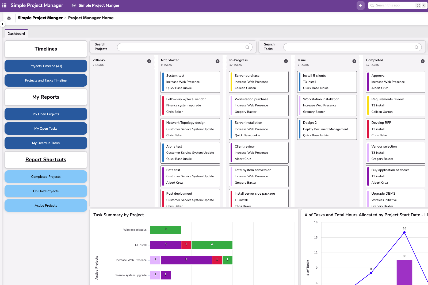Viewport: 428px width, 285px height.
Task: Click the plus icon in the purple header
Action: click(360, 5)
